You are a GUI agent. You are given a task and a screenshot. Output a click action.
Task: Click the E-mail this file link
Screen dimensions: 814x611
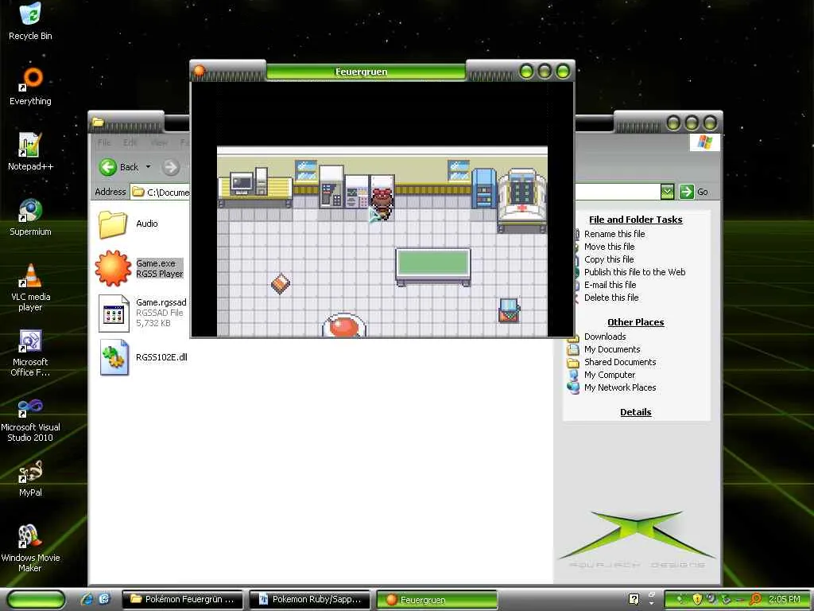pos(610,285)
